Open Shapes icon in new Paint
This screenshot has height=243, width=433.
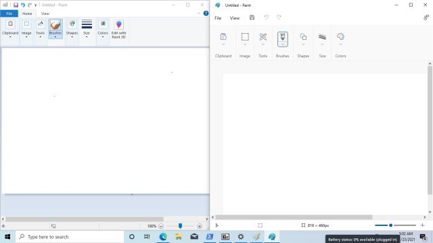303,36
